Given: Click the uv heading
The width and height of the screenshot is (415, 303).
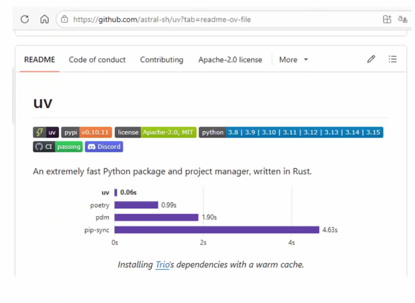Looking at the screenshot, I should (x=43, y=103).
